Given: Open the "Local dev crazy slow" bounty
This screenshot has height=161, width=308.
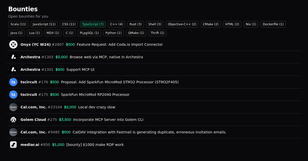Looking at the screenshot, I should coord(97,107).
